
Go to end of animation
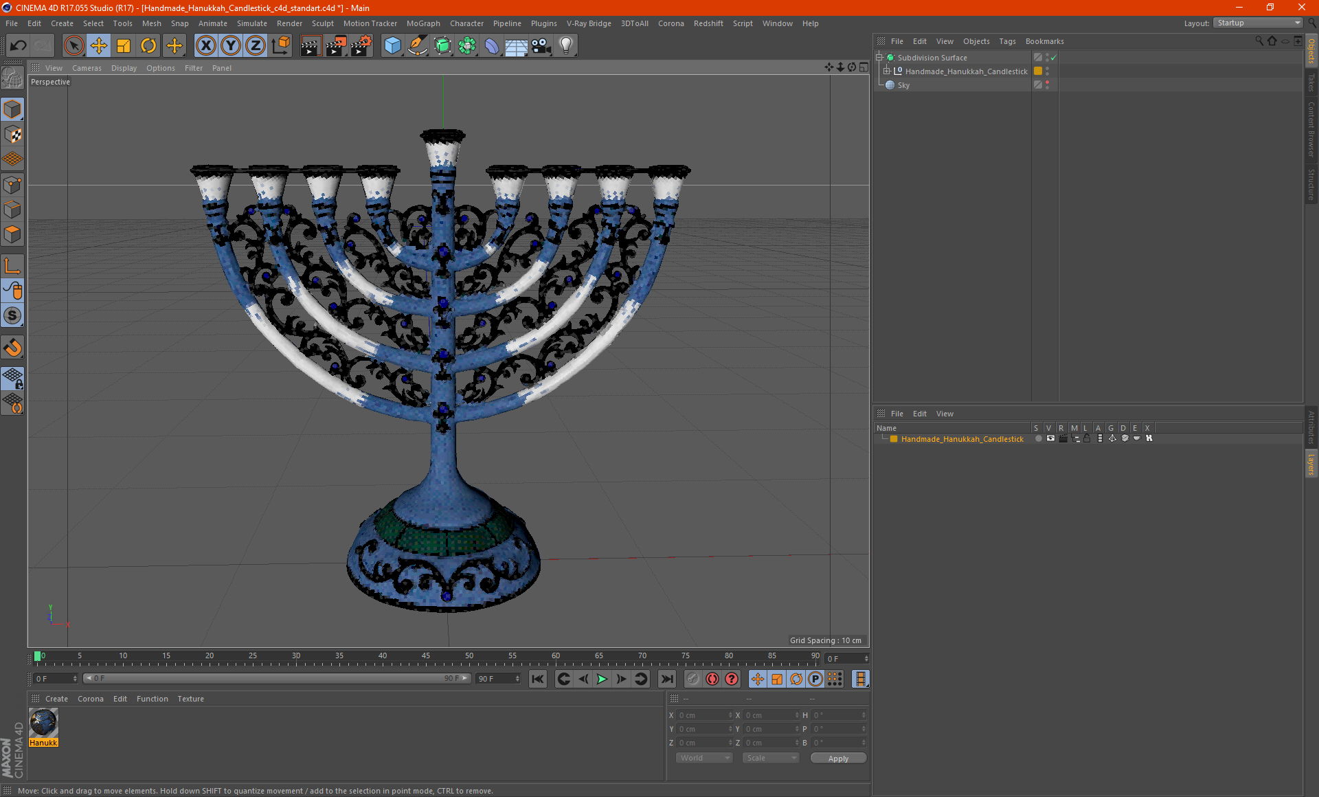pos(666,679)
